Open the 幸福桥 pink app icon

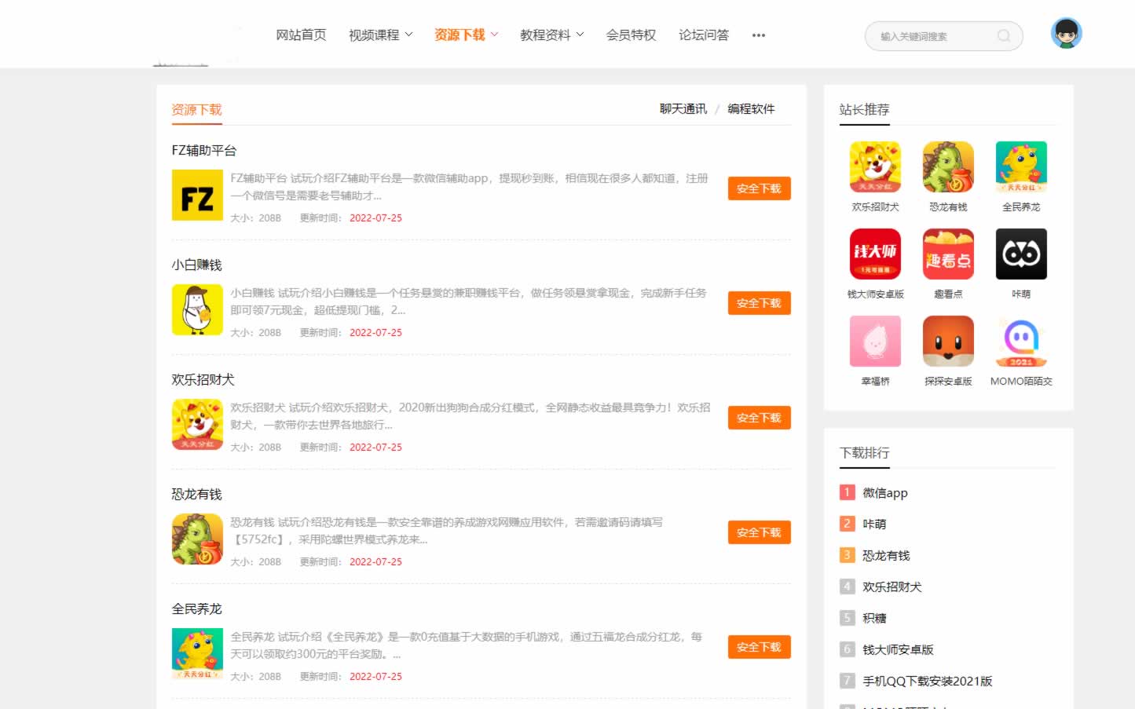[x=875, y=342]
